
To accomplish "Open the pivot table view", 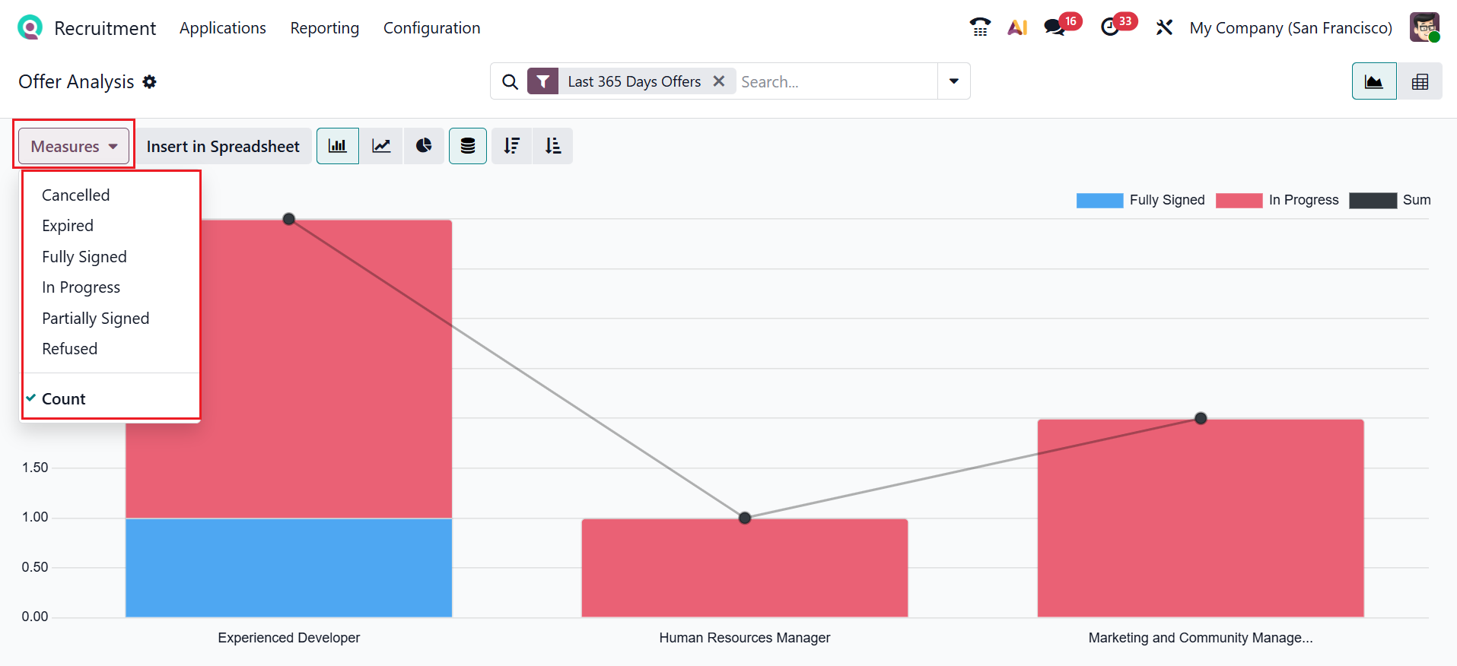I will coord(1420,81).
